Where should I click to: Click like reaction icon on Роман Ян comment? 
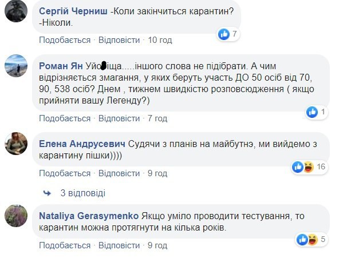[x=313, y=111]
